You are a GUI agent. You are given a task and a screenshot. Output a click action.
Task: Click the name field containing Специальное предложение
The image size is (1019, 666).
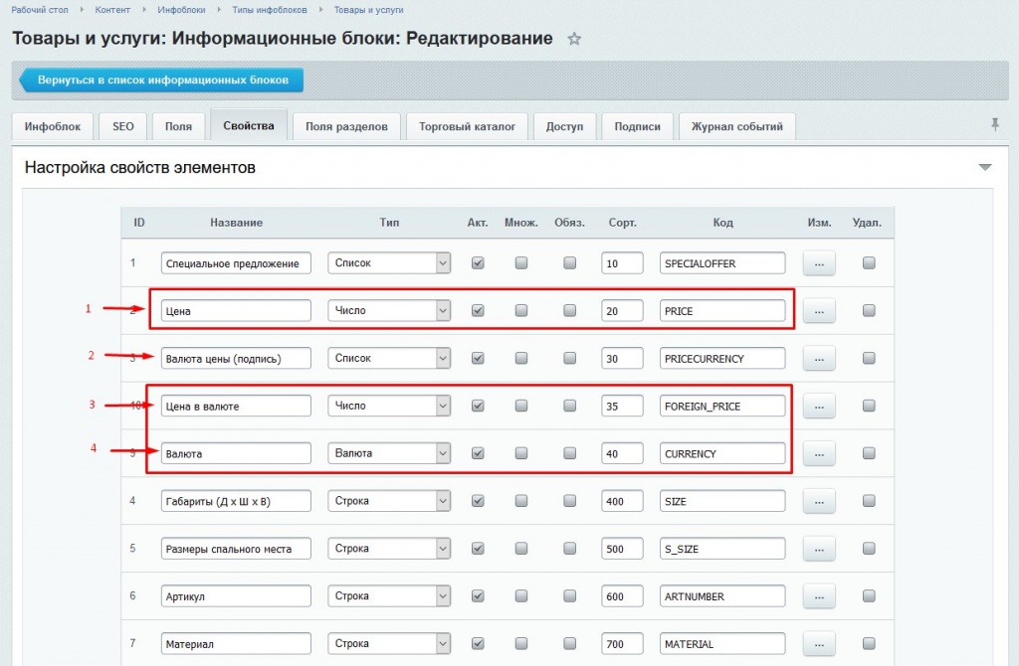pyautogui.click(x=236, y=262)
